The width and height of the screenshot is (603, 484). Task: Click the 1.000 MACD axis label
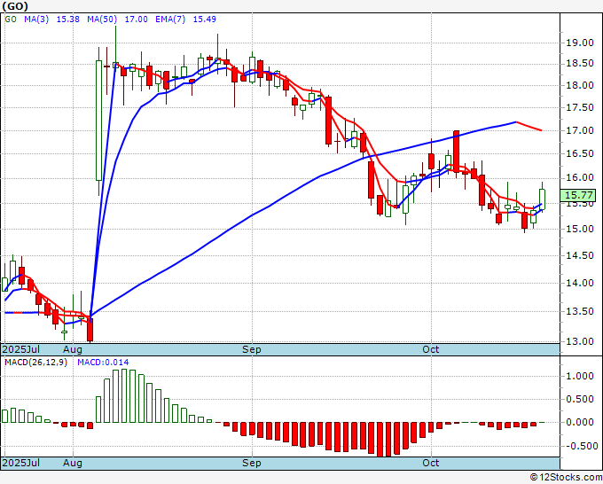click(x=580, y=376)
